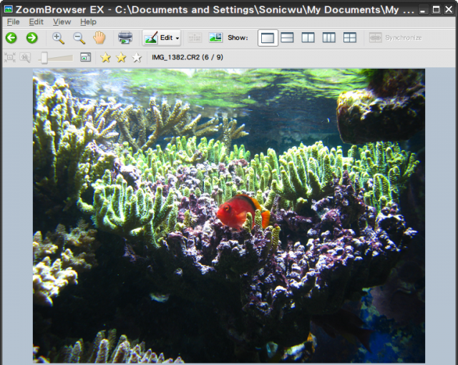Go to the next image with forward arrow
Screen dimensions: 458x365
pyautogui.click(x=31, y=38)
